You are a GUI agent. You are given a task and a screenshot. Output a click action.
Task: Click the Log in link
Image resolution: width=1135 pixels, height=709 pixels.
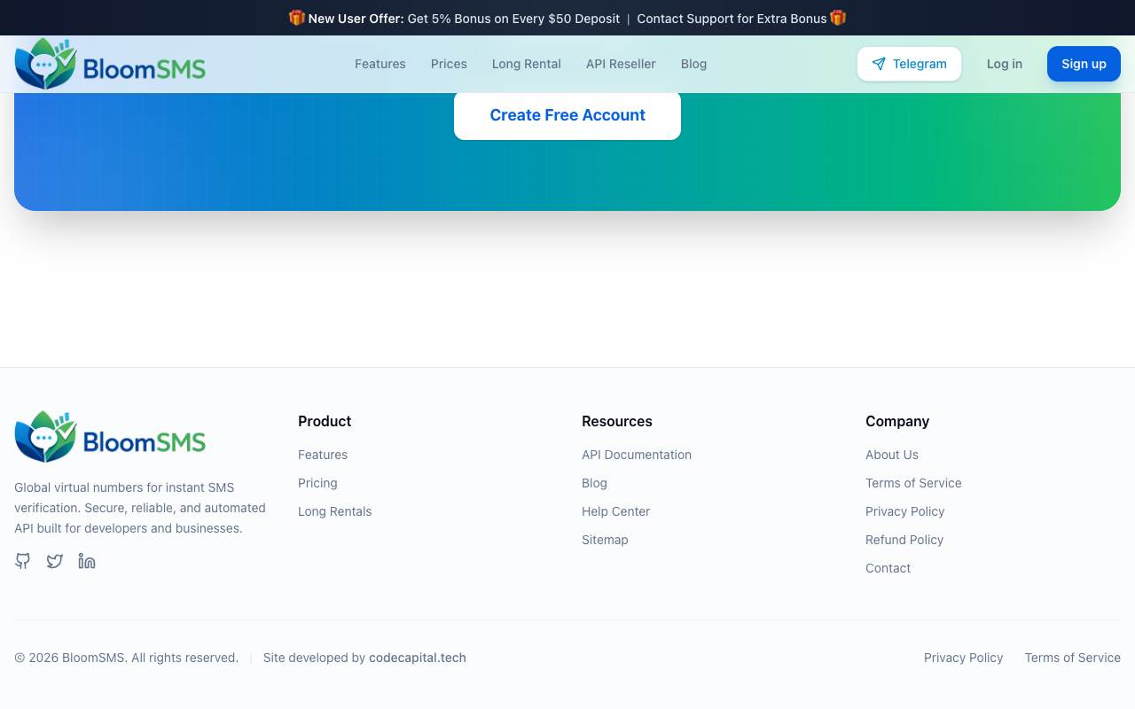click(1005, 64)
